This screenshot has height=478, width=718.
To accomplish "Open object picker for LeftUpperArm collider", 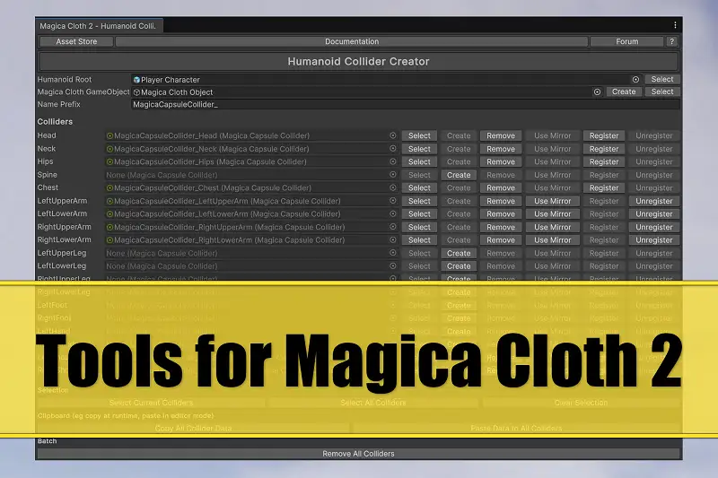I will [392, 201].
